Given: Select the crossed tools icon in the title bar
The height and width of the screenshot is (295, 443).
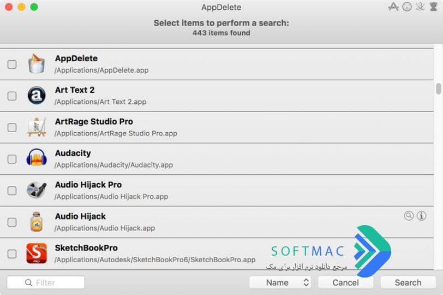Looking at the screenshot, I should pos(420,7).
